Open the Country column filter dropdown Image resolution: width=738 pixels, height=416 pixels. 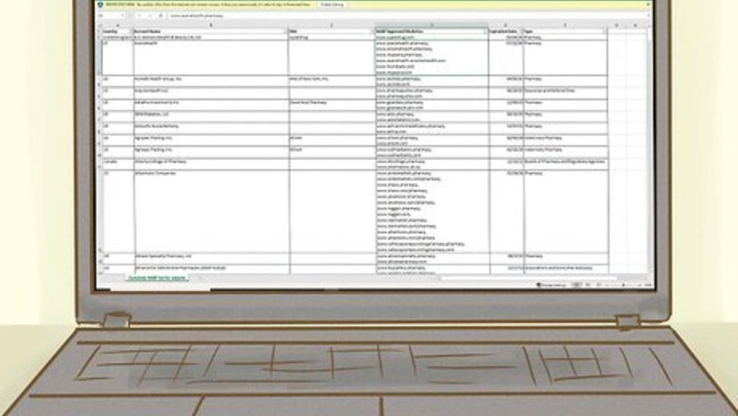[x=129, y=31]
